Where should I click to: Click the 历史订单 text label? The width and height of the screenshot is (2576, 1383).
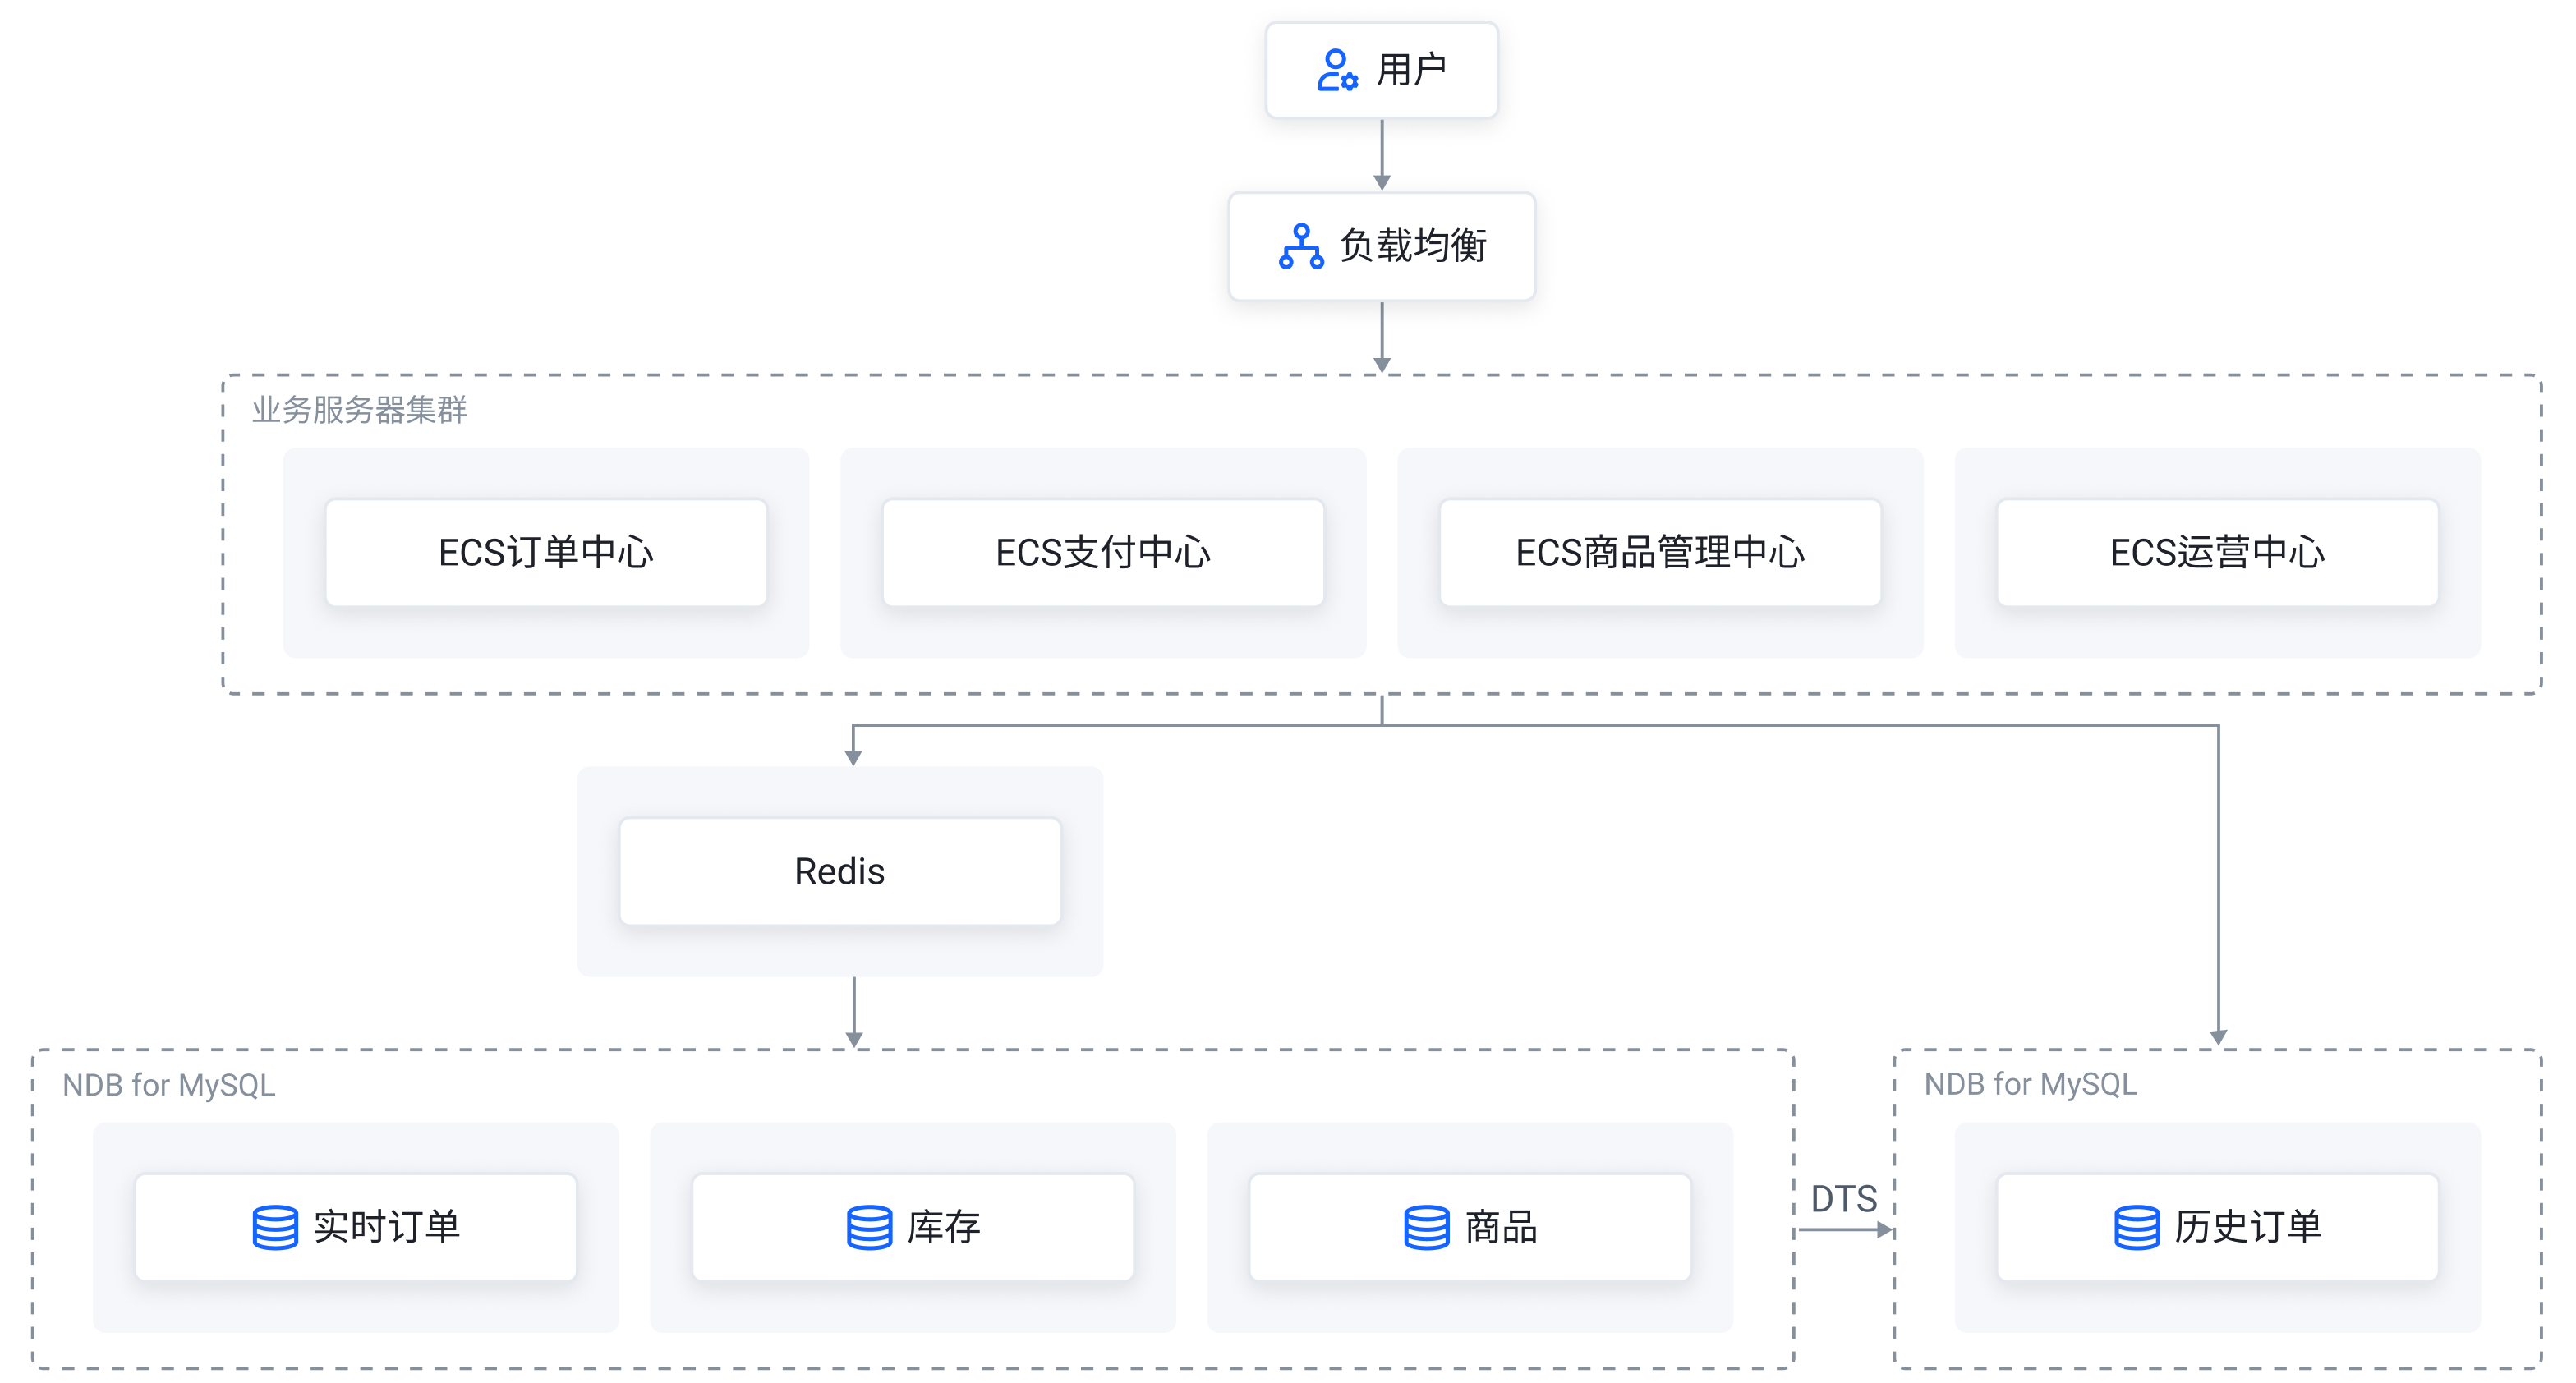(2248, 1227)
